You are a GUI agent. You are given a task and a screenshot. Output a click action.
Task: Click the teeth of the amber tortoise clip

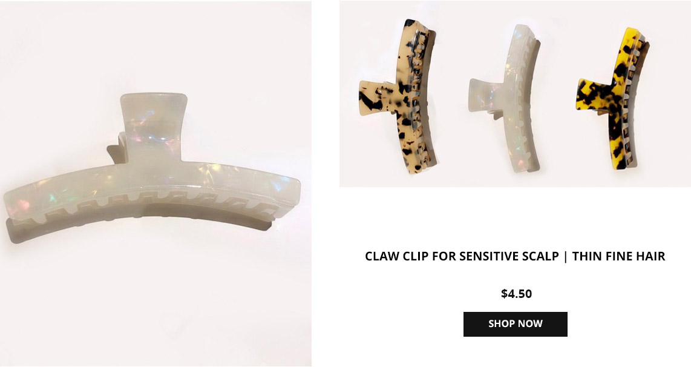631,99
